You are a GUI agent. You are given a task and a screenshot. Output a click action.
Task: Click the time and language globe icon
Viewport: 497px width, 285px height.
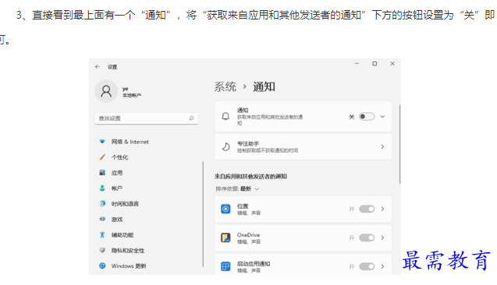[x=102, y=203]
